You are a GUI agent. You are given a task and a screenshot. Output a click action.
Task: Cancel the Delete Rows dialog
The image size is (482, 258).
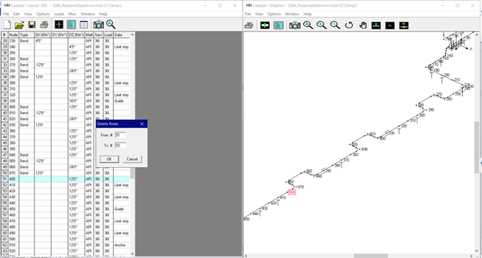(x=132, y=159)
